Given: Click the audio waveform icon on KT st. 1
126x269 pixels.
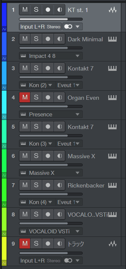Looking at the screenshot, I should [x=113, y=10].
